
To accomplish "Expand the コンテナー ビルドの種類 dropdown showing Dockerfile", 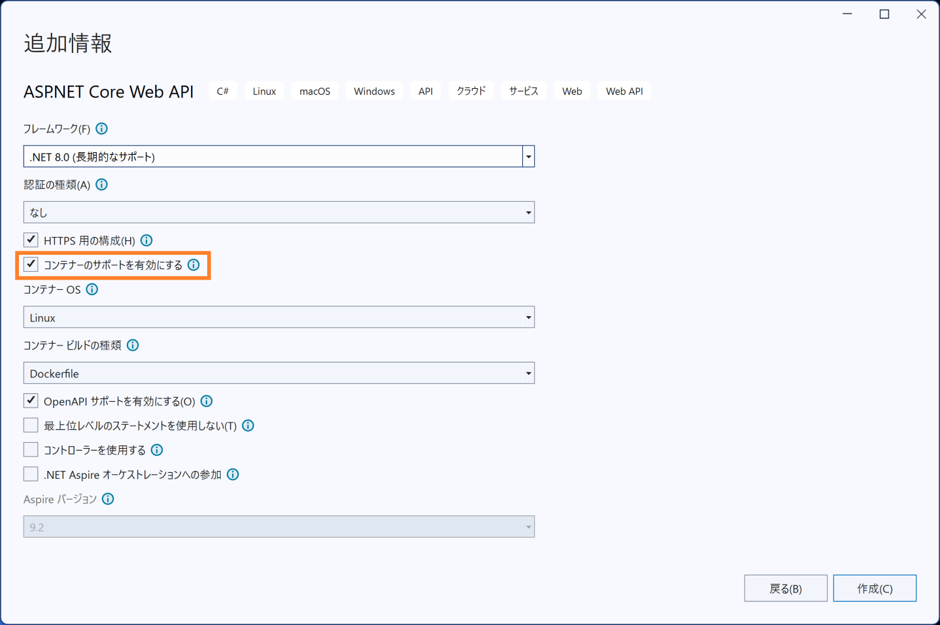I will [x=279, y=373].
